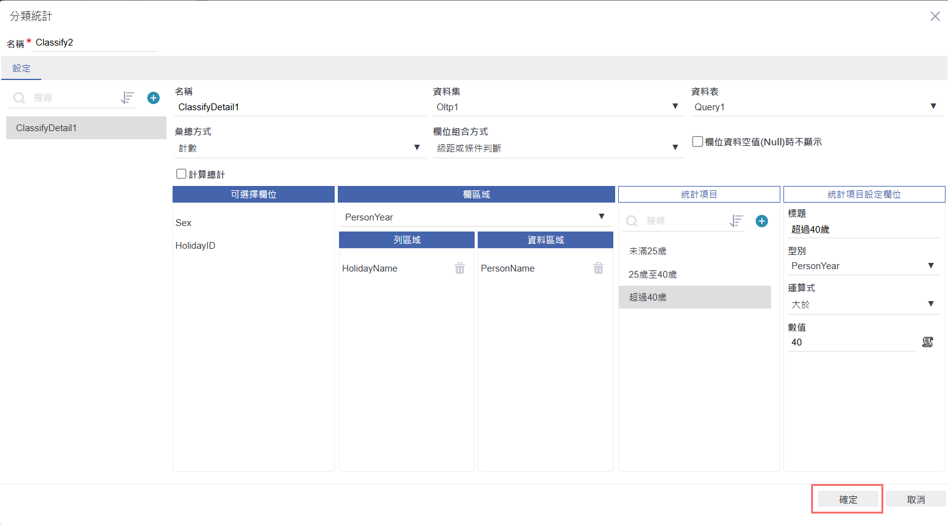Switch to the 設定 tab
This screenshot has width=948, height=524.
tap(22, 68)
